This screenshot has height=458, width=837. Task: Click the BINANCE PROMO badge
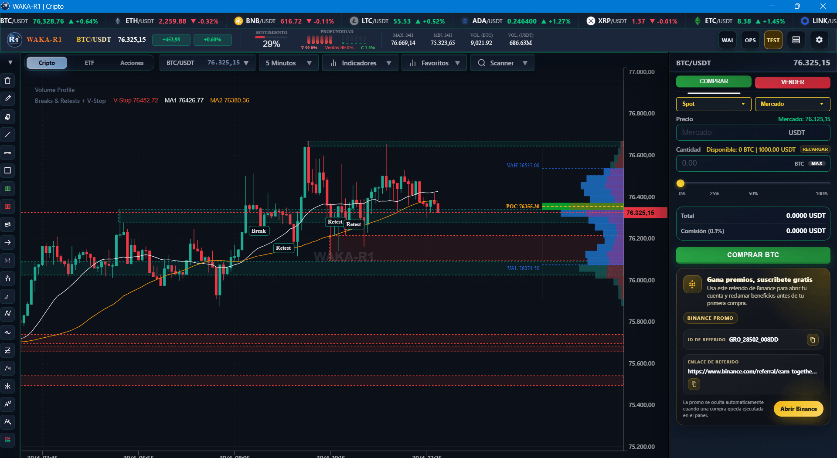[710, 318]
